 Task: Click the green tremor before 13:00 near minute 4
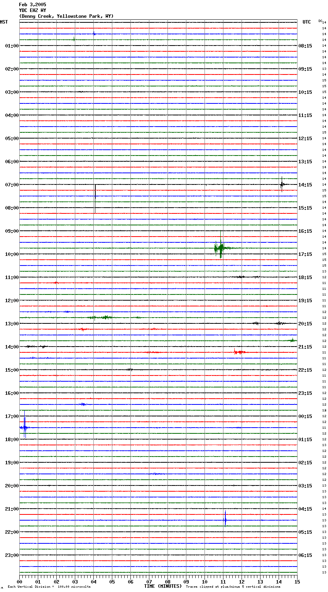click(x=101, y=318)
